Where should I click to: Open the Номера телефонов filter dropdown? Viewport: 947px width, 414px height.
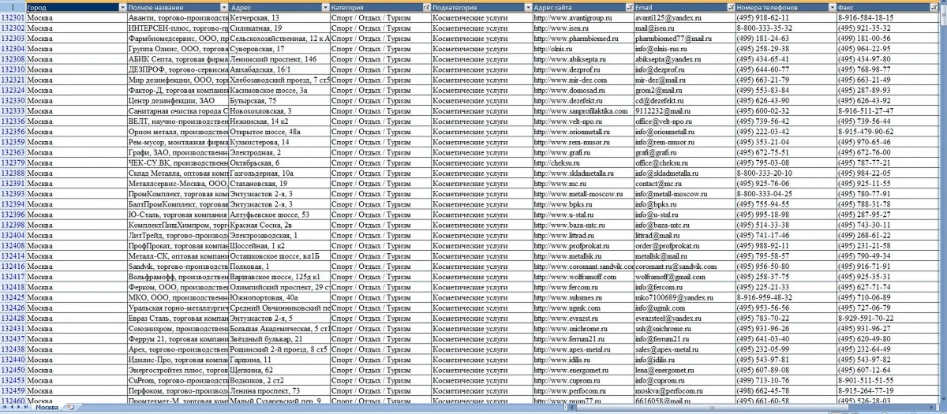coord(832,6)
